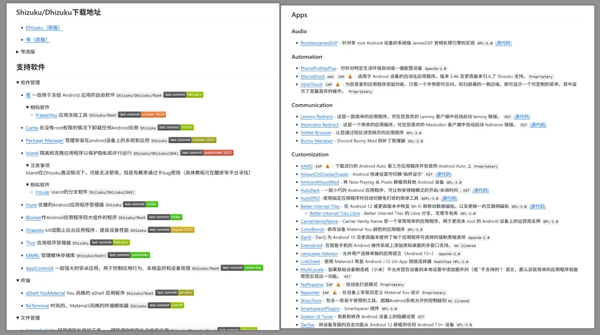Open the ShizuTools link
The width and height of the screenshot is (600, 335).
click(x=311, y=301)
